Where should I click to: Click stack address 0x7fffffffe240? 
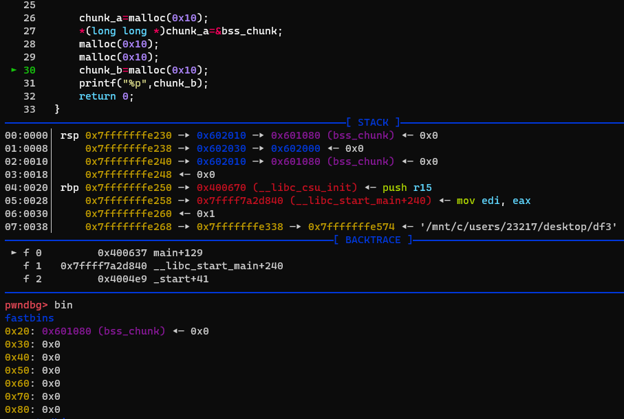[x=128, y=161]
